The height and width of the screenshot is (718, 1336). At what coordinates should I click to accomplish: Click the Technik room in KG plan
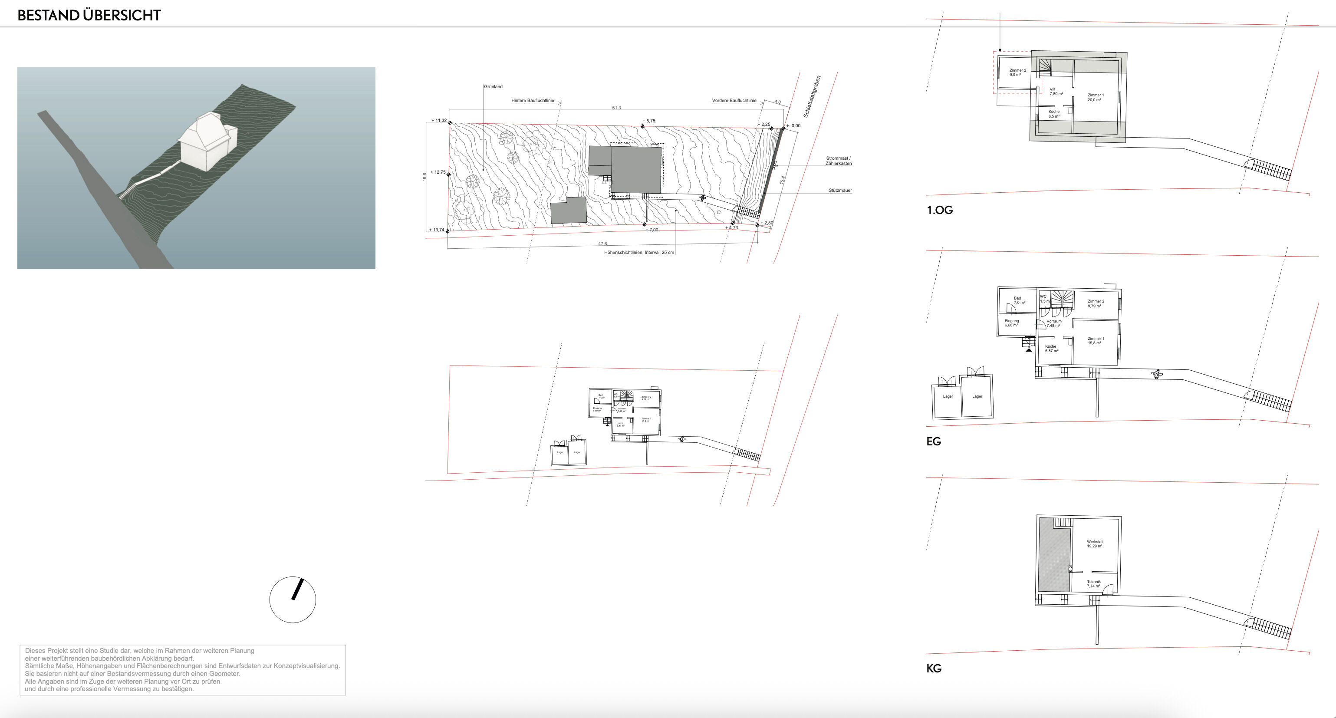tap(1094, 583)
